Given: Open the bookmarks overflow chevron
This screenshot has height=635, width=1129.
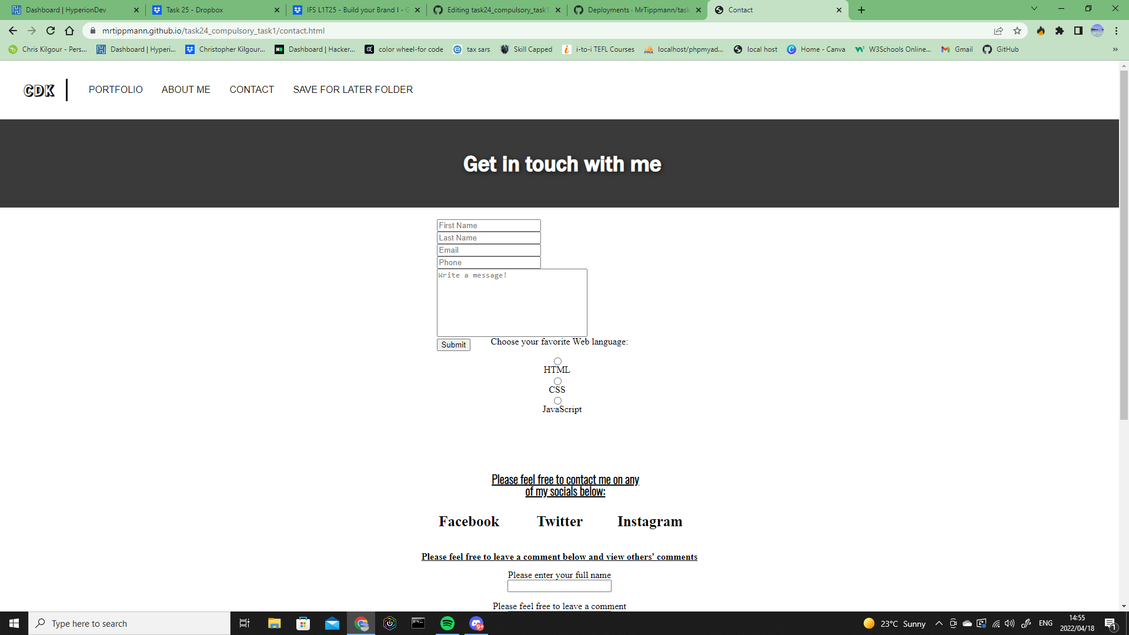Looking at the screenshot, I should click(x=1116, y=49).
